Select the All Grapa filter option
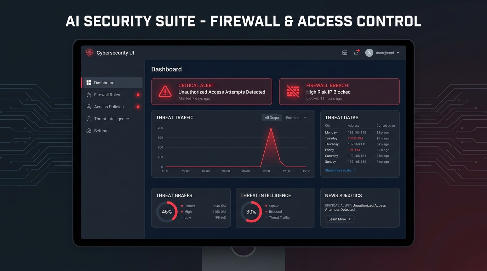 [x=272, y=118]
